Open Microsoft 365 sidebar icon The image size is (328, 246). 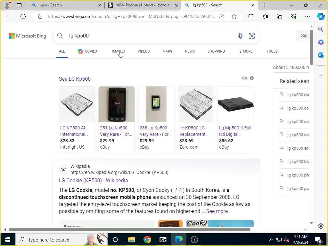[x=321, y=42]
